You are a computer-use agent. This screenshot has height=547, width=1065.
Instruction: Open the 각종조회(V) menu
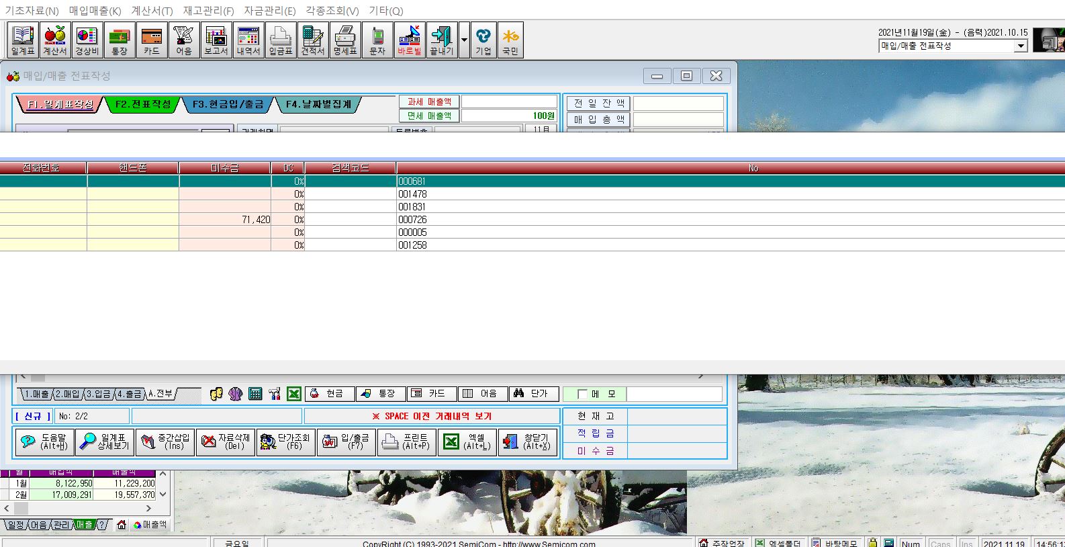(332, 11)
